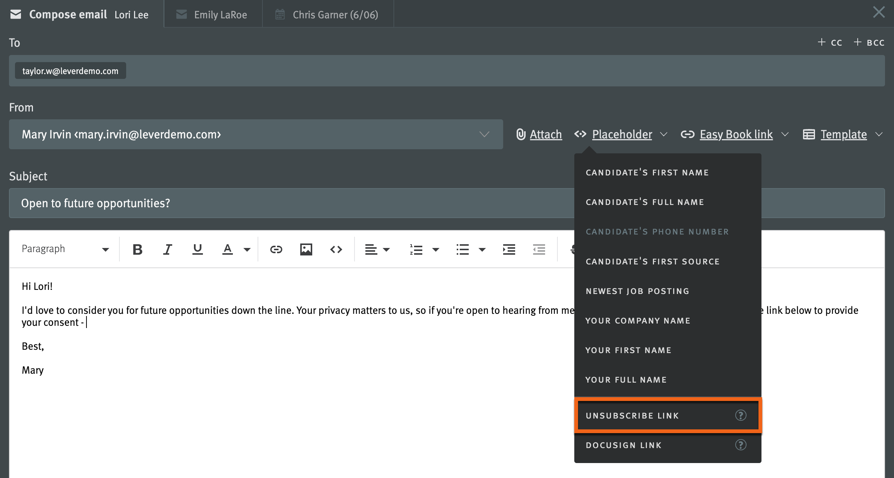This screenshot has height=478, width=894.
Task: Click the Easy Book chain icon
Action: [x=687, y=134]
